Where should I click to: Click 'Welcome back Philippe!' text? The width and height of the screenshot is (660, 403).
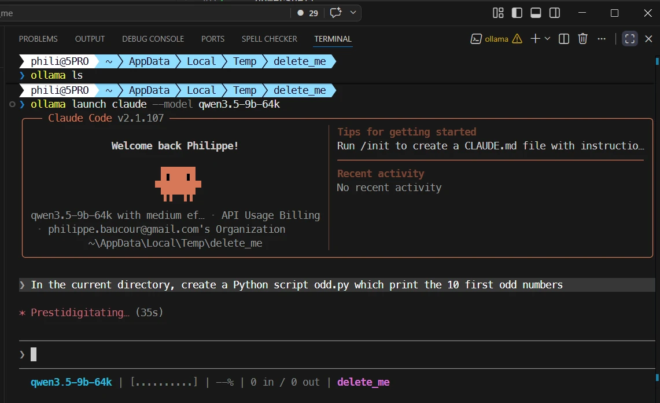pos(175,146)
